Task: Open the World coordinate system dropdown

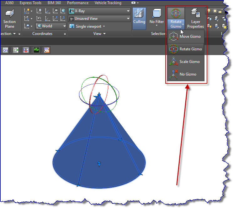Action: [51, 26]
